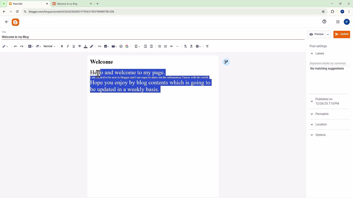
Task: View site information icon in address bar
Action: pos(25,12)
